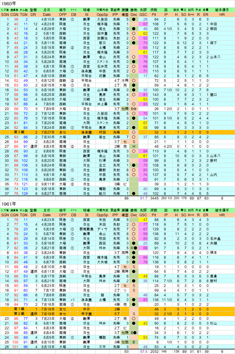235x354 pixels.
Task: Click the 杉浦 opposing starter cell
Action: pos(102,161)
